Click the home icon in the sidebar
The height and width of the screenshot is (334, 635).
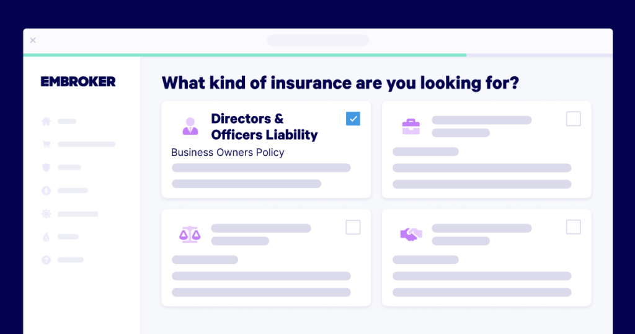(46, 122)
